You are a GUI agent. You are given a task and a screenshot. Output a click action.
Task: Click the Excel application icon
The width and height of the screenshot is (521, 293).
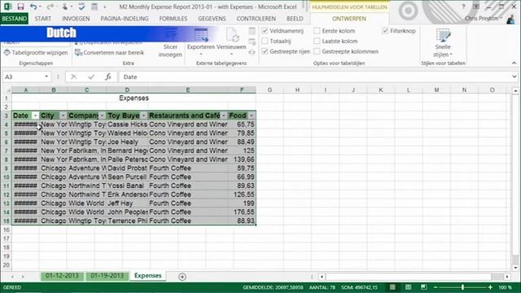(7, 7)
